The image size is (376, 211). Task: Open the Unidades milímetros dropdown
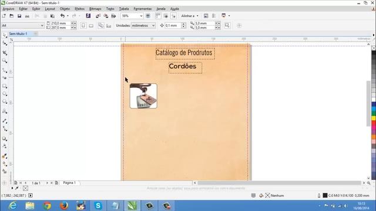pos(153,25)
